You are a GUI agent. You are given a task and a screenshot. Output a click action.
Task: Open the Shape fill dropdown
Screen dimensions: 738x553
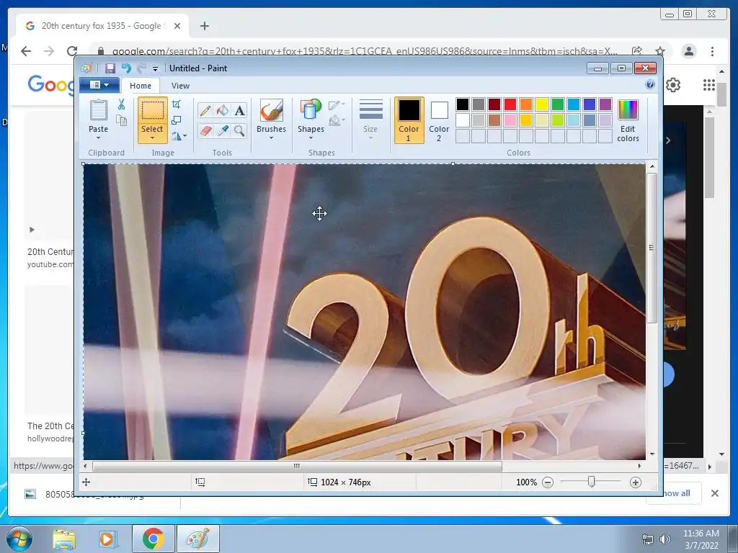(337, 121)
